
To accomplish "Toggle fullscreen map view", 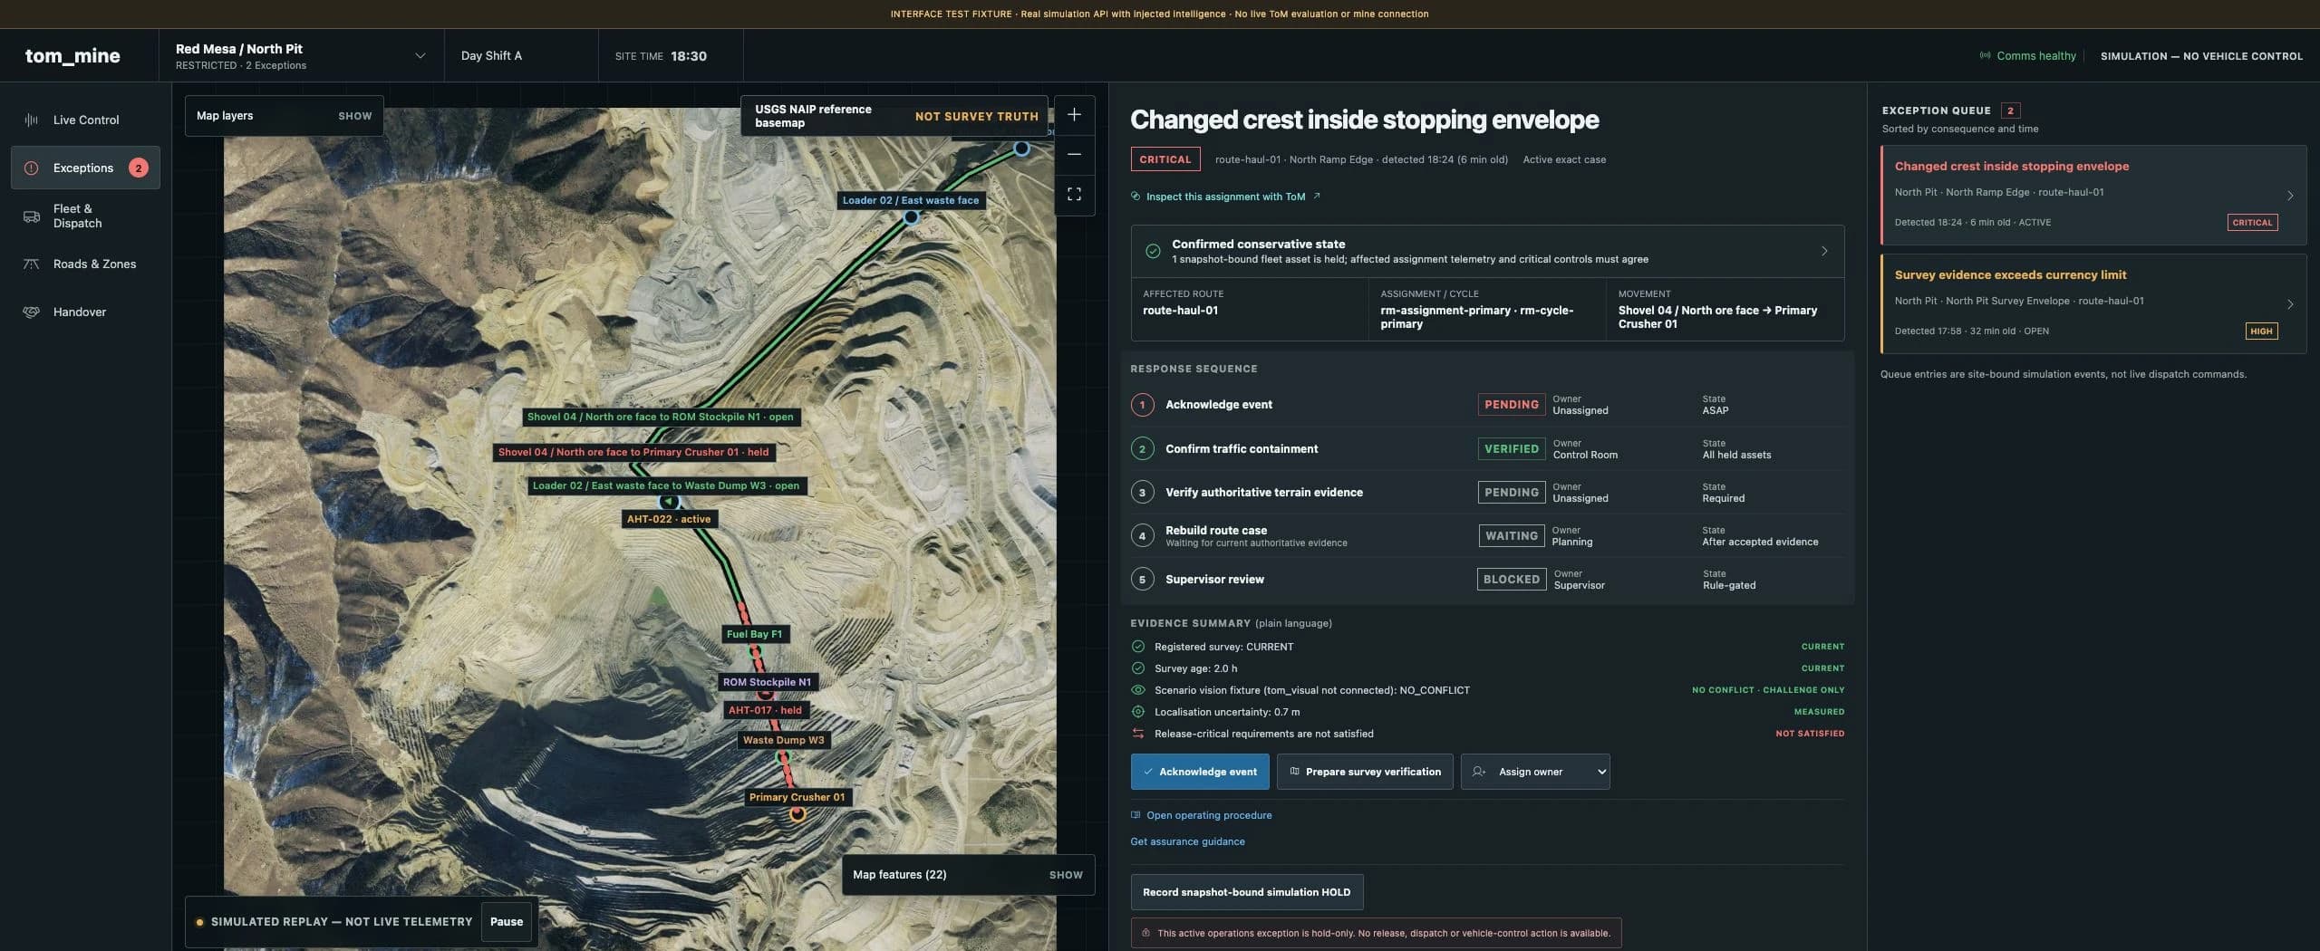I will coord(1074,195).
